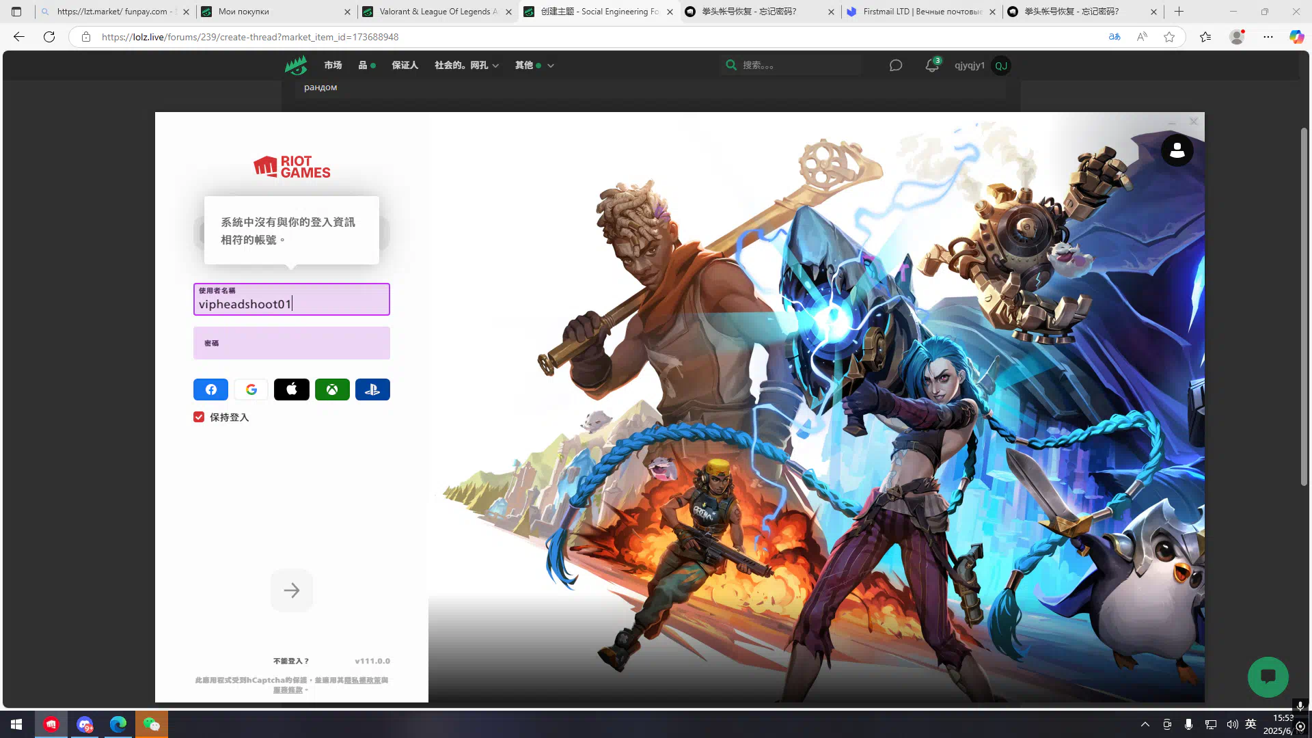The image size is (1312, 738).
Task: Sign in with Apple button
Action: point(292,389)
